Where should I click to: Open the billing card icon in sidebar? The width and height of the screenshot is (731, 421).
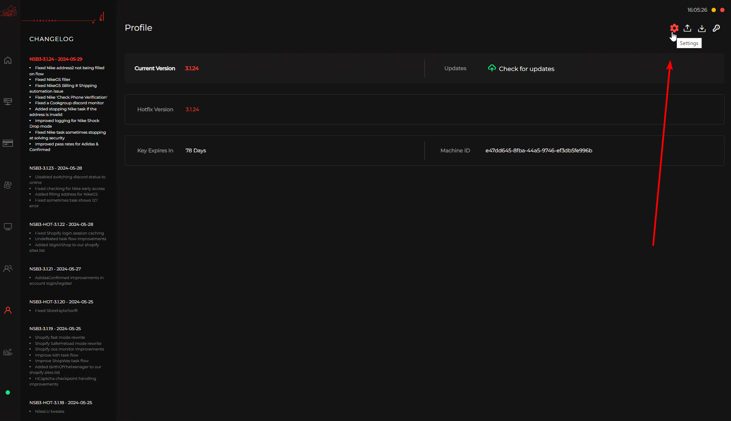click(x=8, y=143)
